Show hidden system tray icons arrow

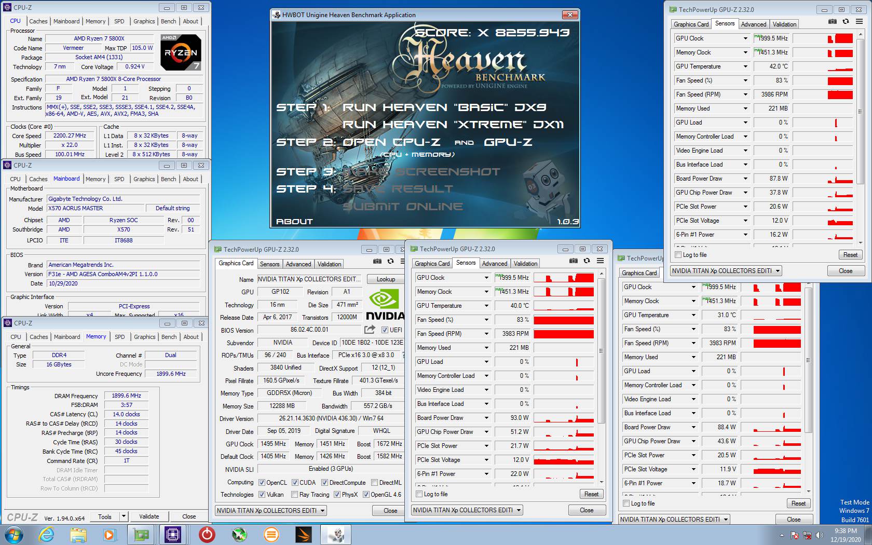[x=782, y=536]
